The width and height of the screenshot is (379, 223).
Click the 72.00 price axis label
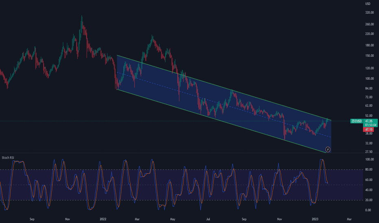[368, 97]
